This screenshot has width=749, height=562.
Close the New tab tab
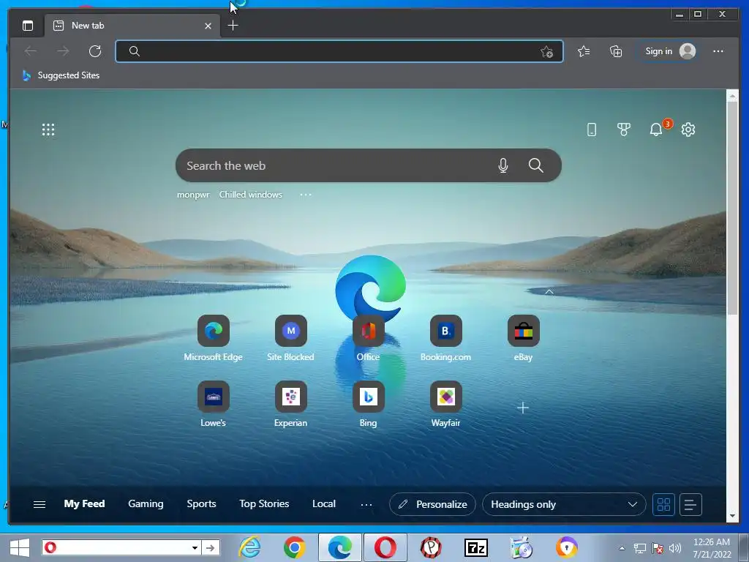tap(208, 26)
